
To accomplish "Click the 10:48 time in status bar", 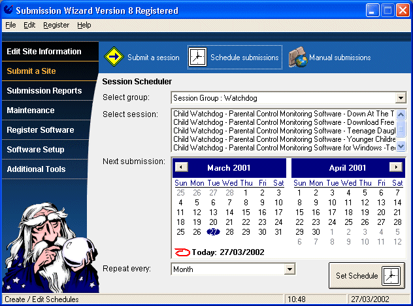I will click(x=296, y=299).
